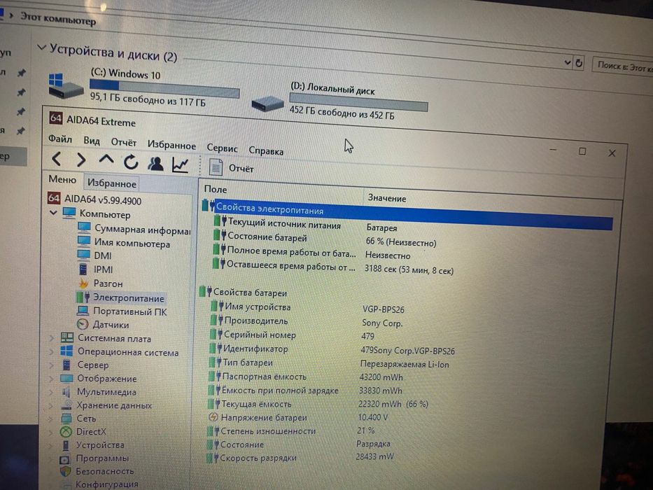The width and height of the screenshot is (653, 490).
Task: Open the Вид menu
Action: [x=91, y=141]
